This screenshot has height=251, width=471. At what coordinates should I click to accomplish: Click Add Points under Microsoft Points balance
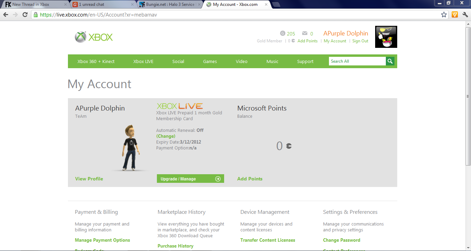tap(250, 179)
